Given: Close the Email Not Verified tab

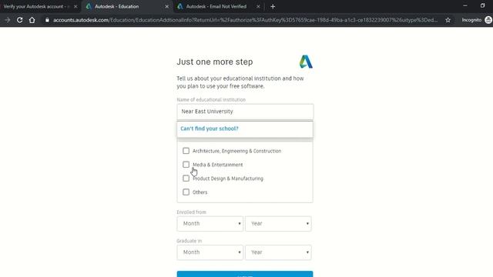Looking at the screenshot, I should [x=258, y=6].
